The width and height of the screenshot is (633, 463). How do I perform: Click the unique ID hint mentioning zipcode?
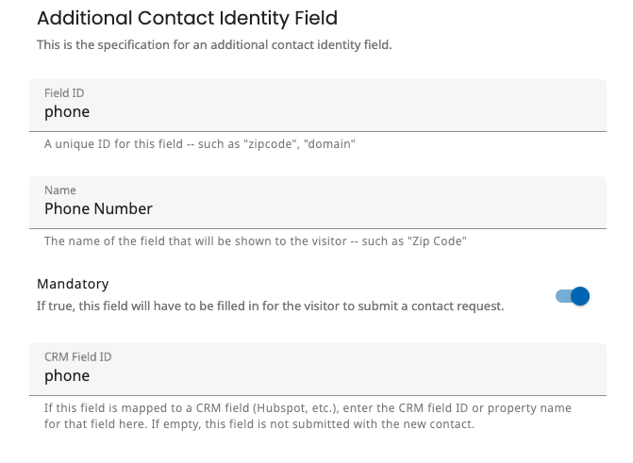pos(199,144)
